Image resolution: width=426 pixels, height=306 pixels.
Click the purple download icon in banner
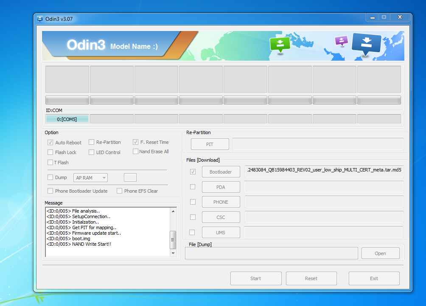[x=341, y=40]
